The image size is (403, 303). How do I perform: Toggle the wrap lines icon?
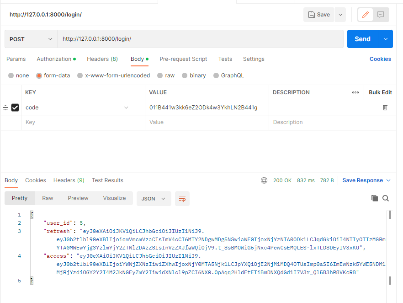[182, 199]
